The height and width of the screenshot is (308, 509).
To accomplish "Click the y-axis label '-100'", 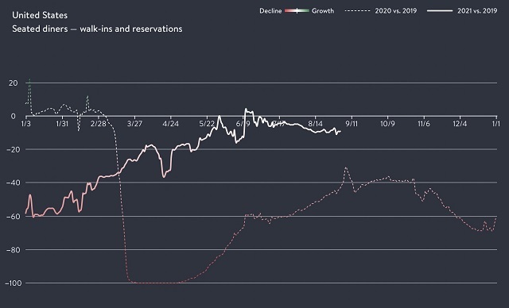I will 14,283.
